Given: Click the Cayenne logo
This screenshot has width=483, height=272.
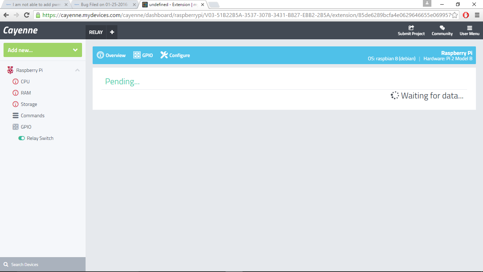Looking at the screenshot, I should 21,30.
